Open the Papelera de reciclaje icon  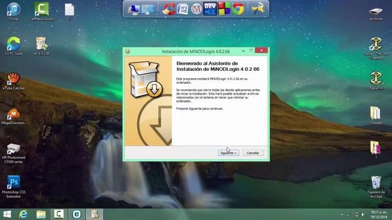[375, 187]
